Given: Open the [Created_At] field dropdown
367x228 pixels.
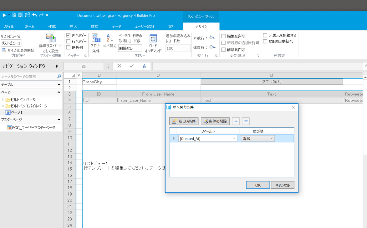Looking at the screenshot, I should (x=234, y=138).
